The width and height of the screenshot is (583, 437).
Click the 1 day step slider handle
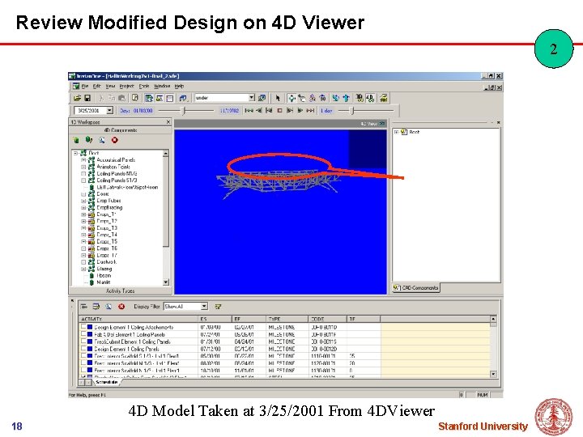coord(352,110)
